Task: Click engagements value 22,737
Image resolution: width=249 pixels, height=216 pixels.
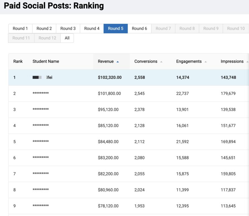Action: tap(182, 94)
